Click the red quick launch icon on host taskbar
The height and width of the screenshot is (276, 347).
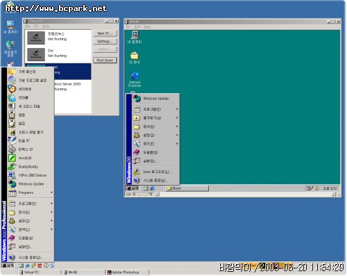40,266
